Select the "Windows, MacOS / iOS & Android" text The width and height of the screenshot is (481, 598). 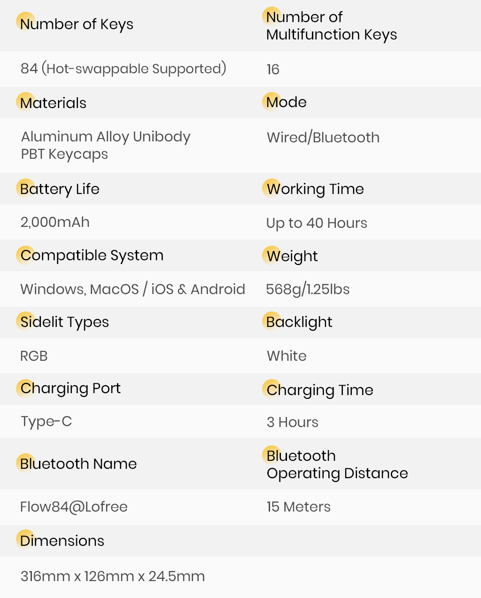click(132, 289)
